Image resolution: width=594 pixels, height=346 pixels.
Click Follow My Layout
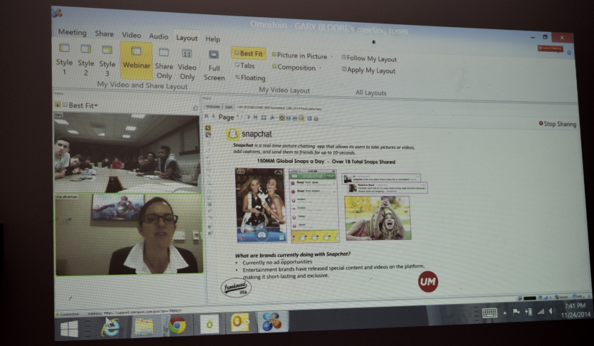(370, 59)
